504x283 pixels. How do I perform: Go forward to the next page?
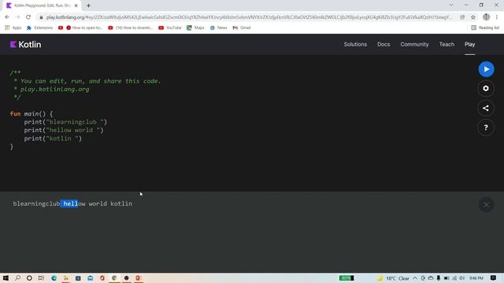pos(17,17)
